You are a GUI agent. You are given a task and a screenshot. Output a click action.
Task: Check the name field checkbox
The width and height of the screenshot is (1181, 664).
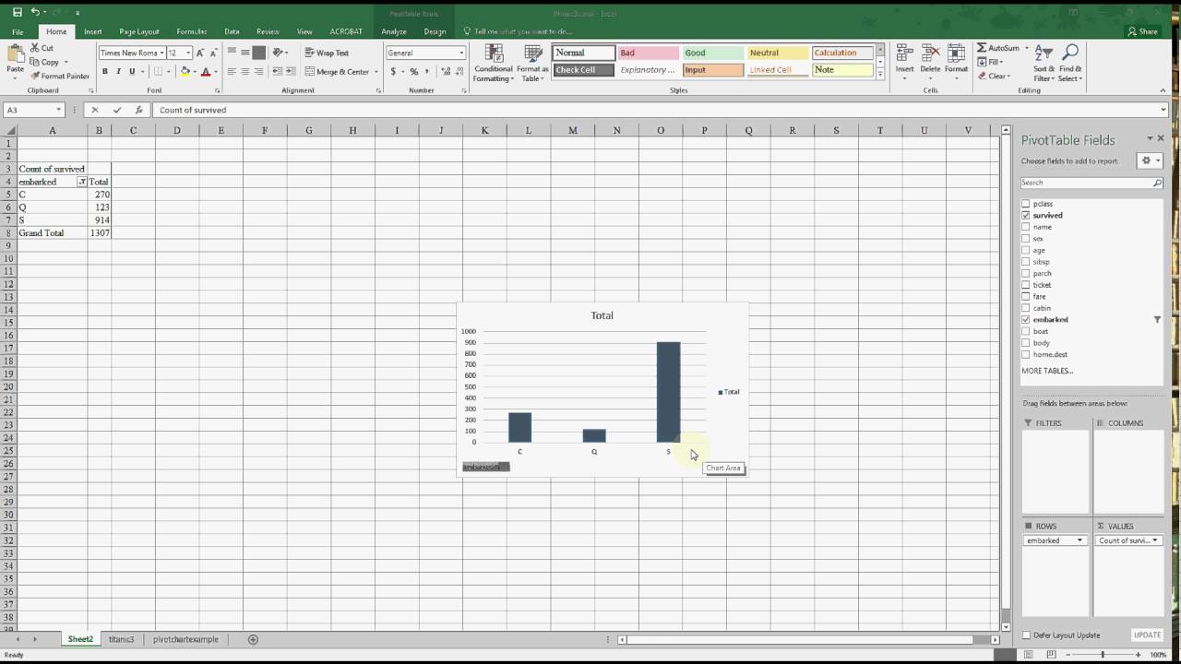(1025, 227)
